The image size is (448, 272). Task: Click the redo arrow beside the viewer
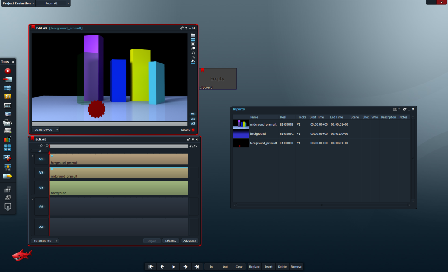click(x=193, y=57)
